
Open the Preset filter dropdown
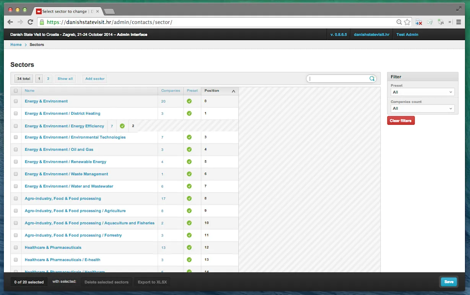click(422, 92)
